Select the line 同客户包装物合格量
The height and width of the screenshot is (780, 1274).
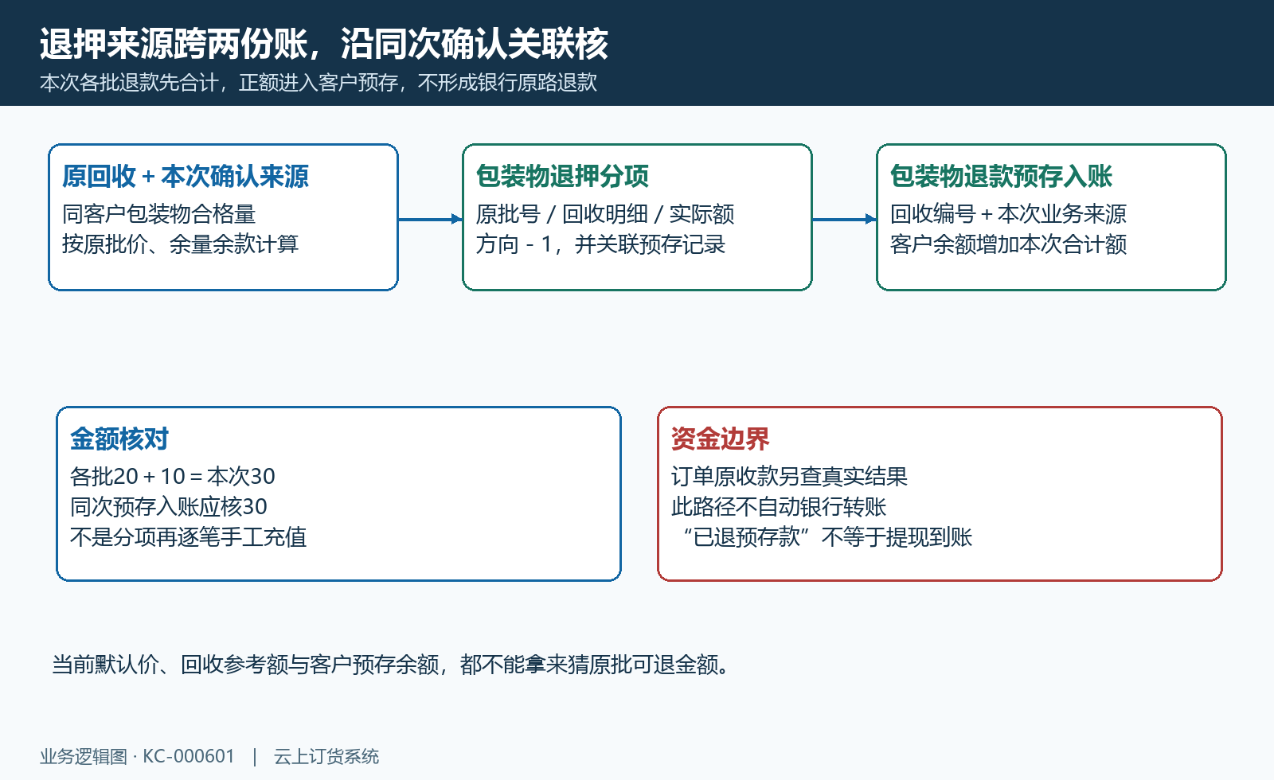159,214
